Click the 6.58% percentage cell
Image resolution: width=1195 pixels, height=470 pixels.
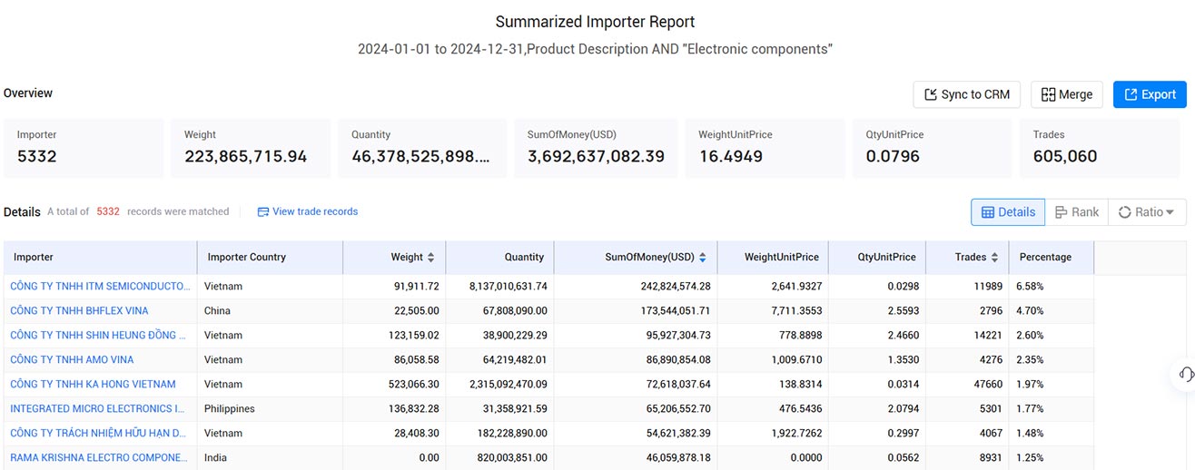1052,286
